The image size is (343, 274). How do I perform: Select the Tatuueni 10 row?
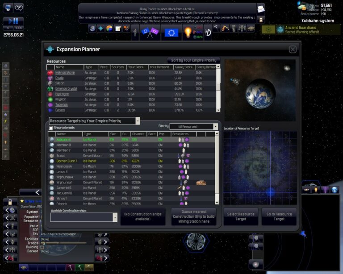tap(131, 193)
